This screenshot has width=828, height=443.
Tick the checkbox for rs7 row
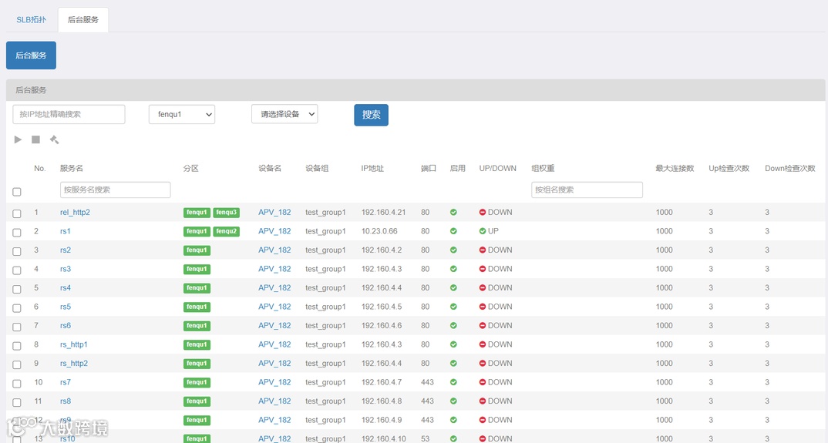click(17, 384)
